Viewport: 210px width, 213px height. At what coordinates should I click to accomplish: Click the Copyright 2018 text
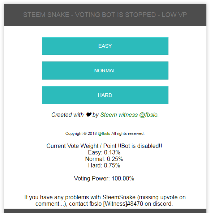tap(81, 134)
